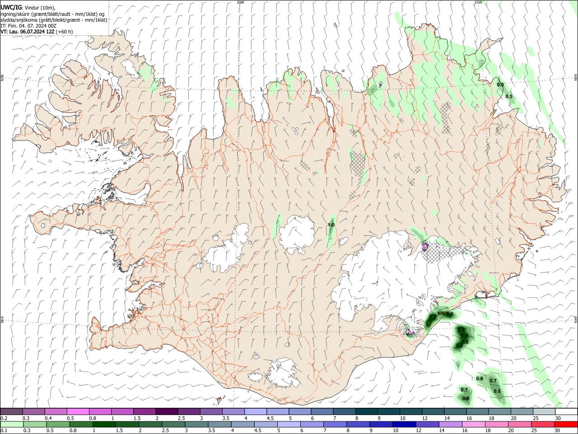
Task: Select the bottom-row swatch between 1 and 1.5
Action: [x=104, y=424]
